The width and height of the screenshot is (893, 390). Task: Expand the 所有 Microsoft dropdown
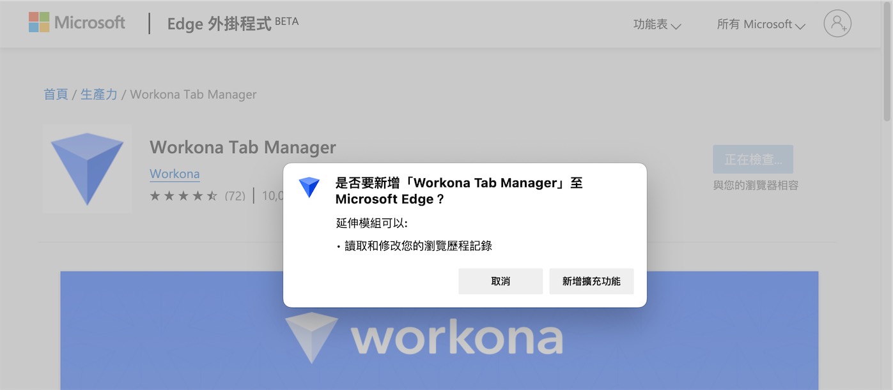coord(761,24)
